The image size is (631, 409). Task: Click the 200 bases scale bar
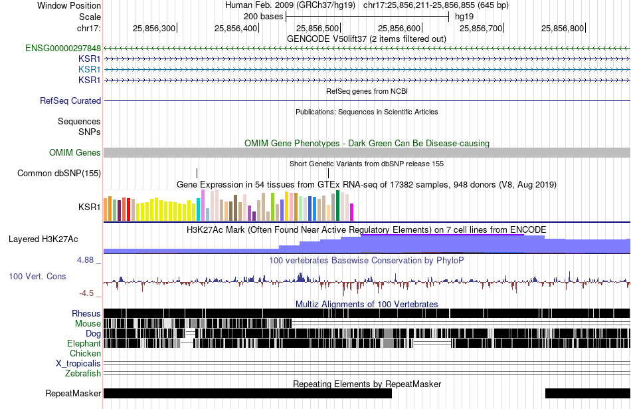coord(367,17)
